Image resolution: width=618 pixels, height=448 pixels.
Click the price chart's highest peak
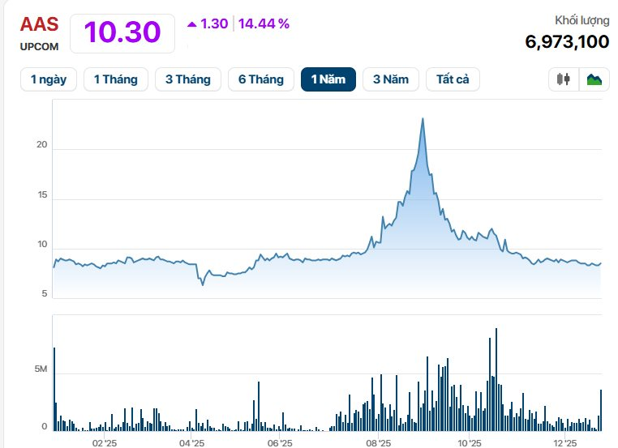coord(423,119)
